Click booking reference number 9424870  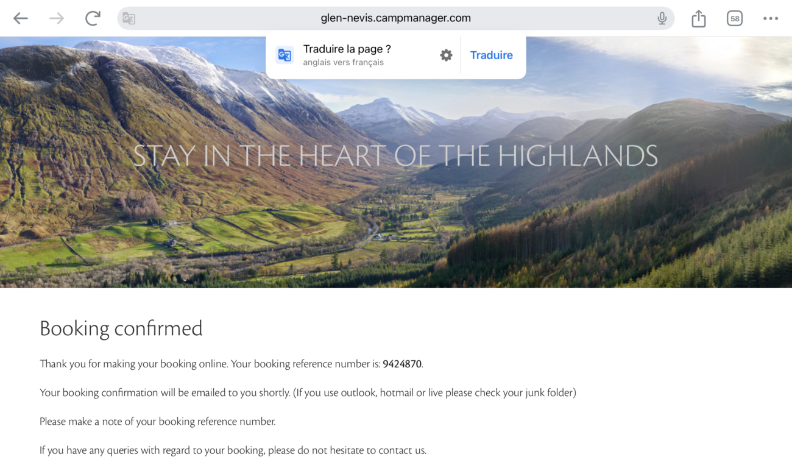[x=402, y=364]
